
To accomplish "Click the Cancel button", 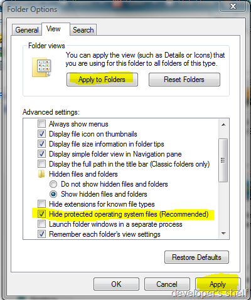I will coord(167,284).
